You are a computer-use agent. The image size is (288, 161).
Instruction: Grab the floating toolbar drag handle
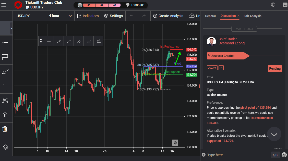pyautogui.click(x=41, y=42)
